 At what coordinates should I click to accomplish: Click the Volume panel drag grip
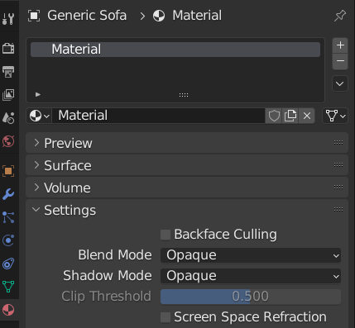[x=338, y=188]
